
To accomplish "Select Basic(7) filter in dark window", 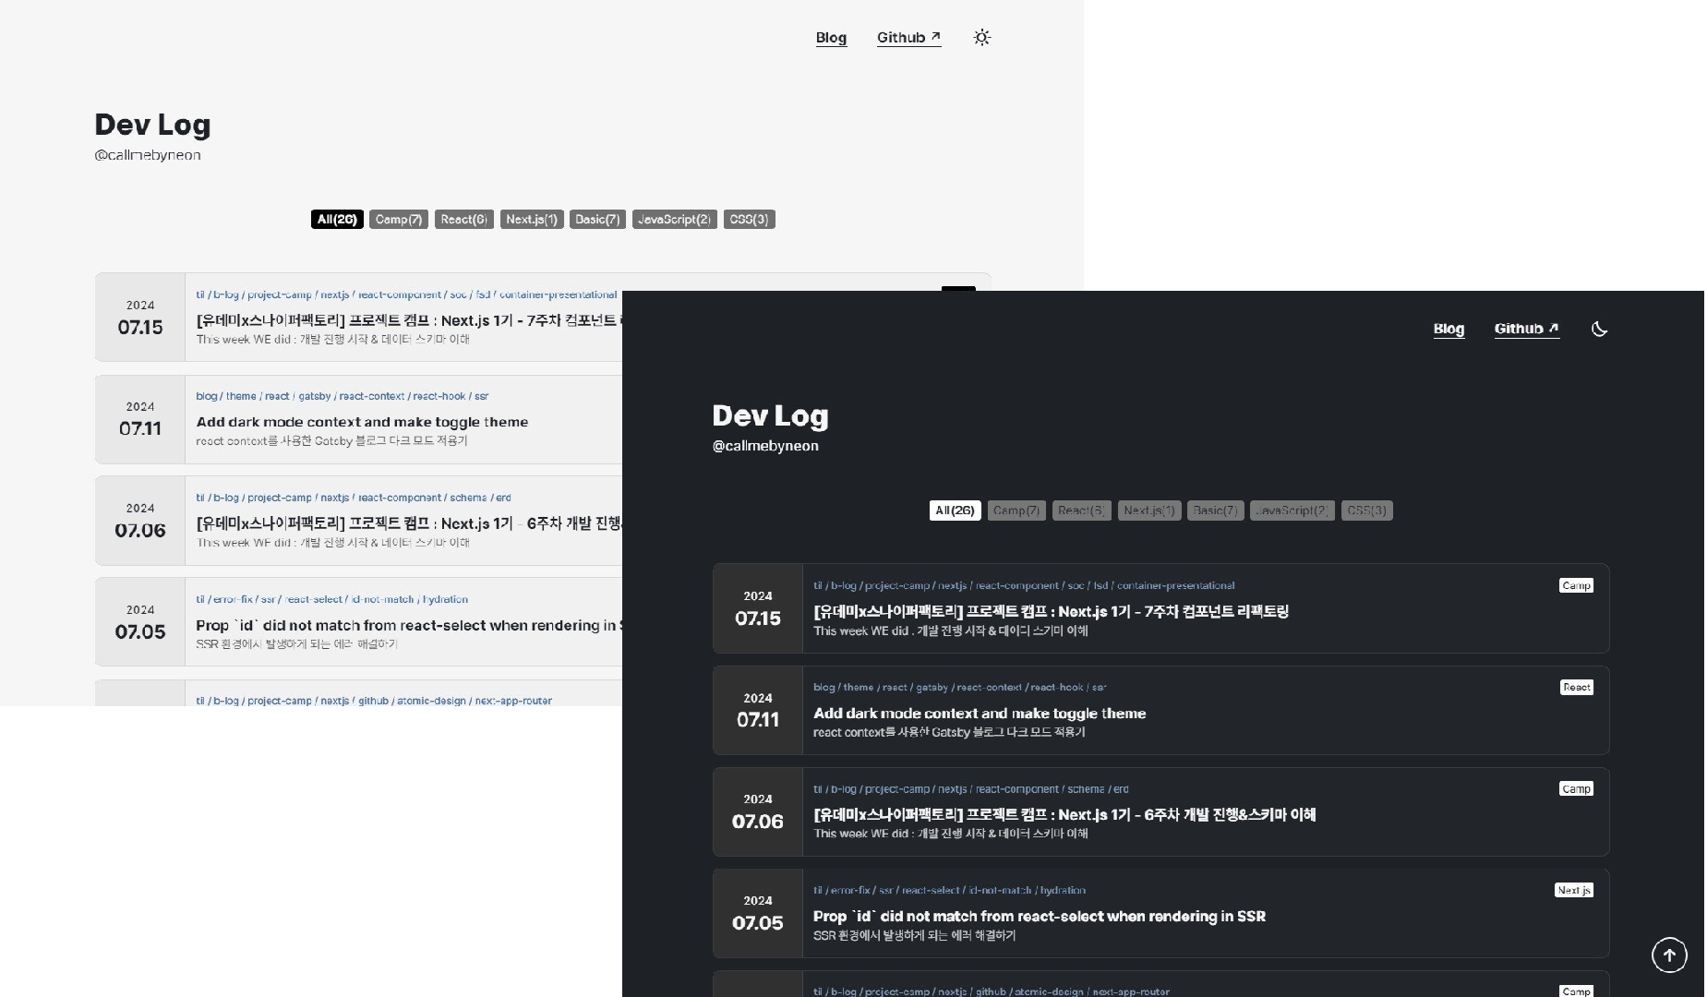I will [1215, 511].
